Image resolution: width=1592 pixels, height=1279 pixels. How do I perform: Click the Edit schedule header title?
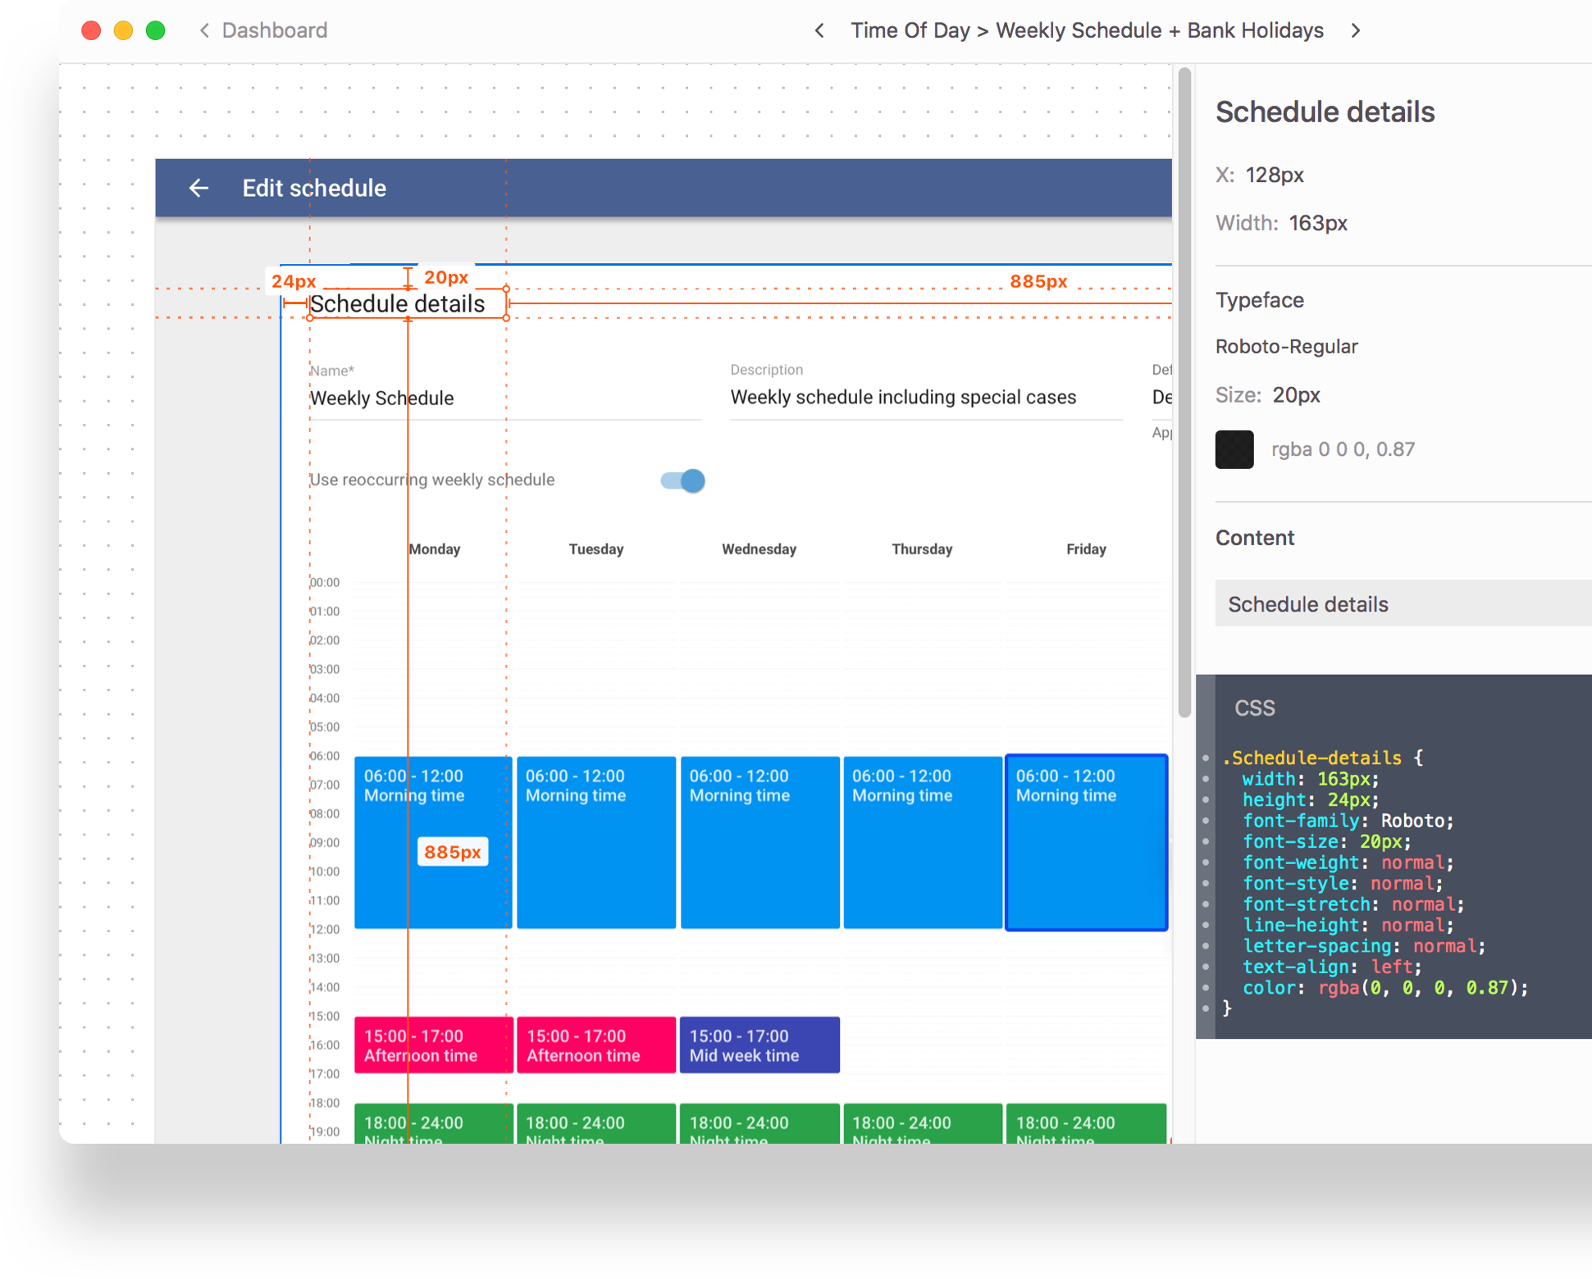click(314, 188)
